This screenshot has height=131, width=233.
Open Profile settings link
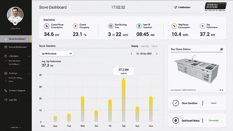click(11, 81)
